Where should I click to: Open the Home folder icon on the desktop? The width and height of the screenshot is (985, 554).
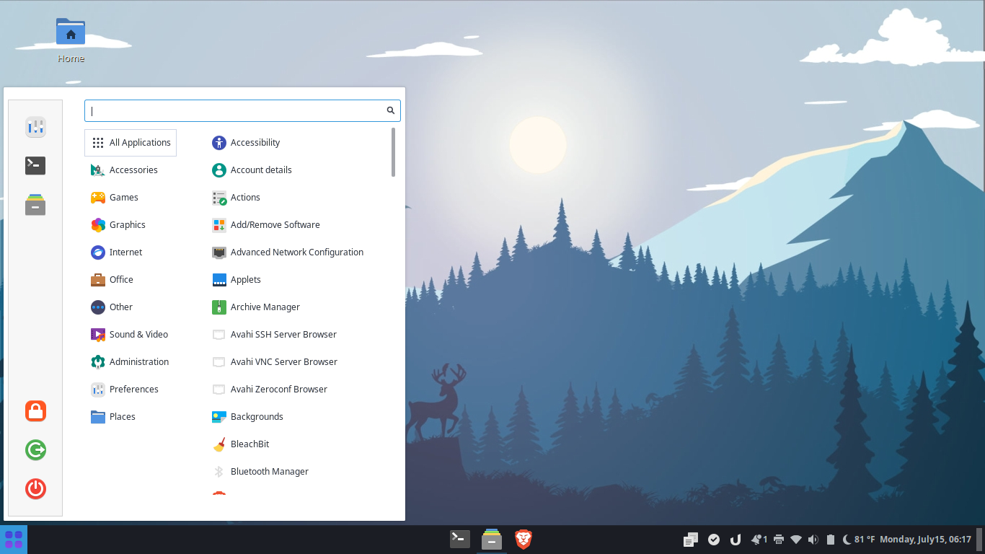pos(71,40)
